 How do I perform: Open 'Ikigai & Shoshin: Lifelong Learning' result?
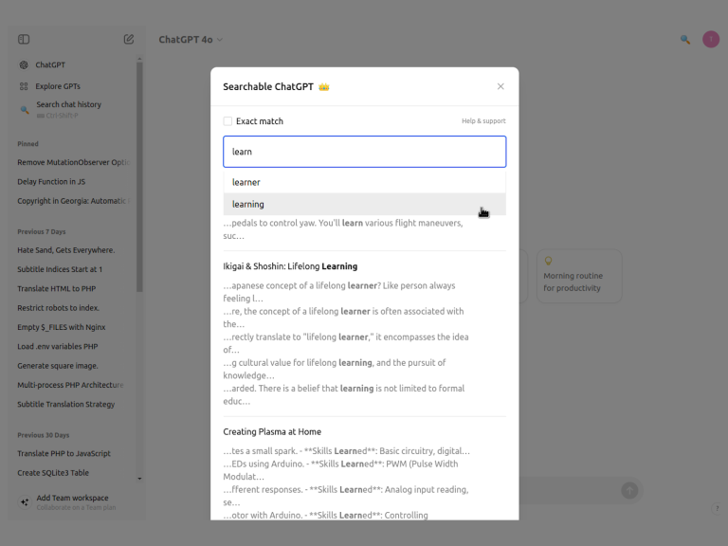point(290,266)
